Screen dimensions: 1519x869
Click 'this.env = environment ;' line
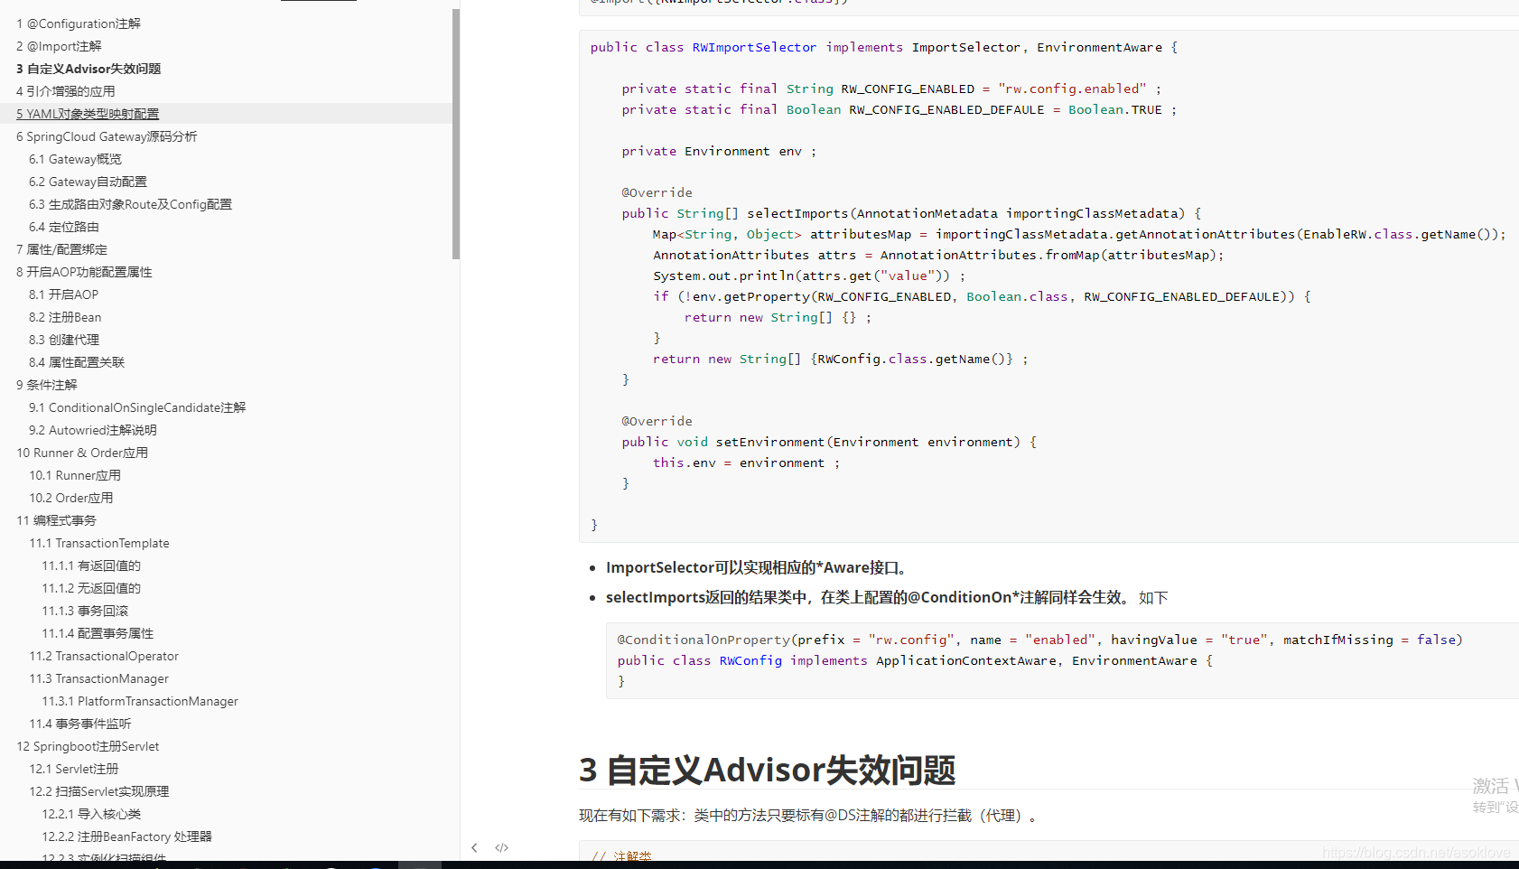pyautogui.click(x=747, y=463)
